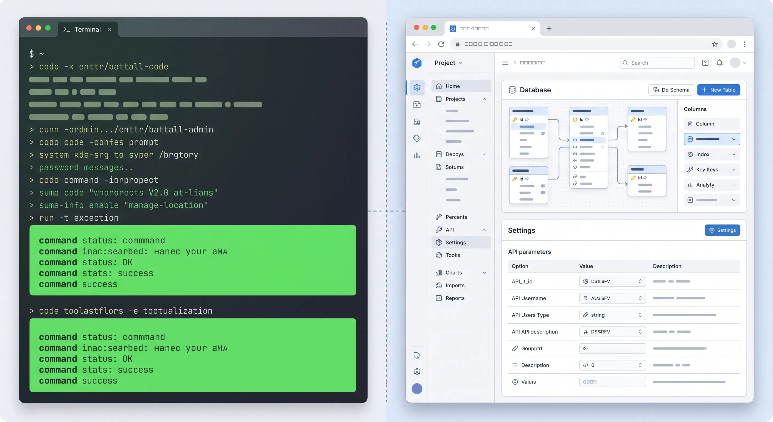Open the bottom gear settings icon in left rail
This screenshot has height=422, width=773.
tap(417, 371)
